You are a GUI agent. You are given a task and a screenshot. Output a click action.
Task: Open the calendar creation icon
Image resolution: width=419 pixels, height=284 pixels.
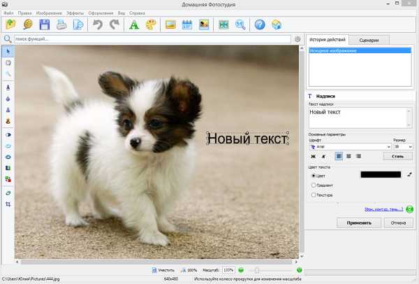point(187,24)
